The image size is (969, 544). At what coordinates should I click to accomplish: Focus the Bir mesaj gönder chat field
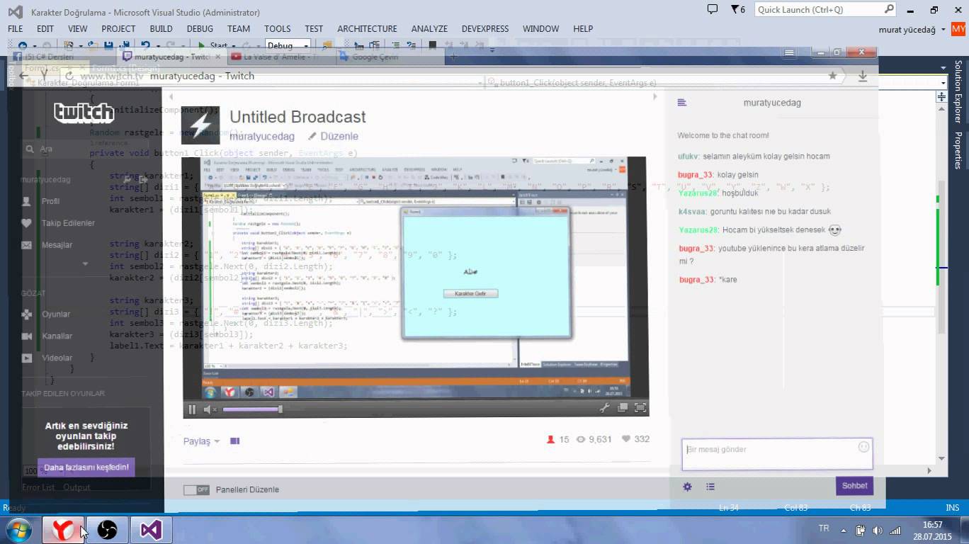tap(777, 454)
